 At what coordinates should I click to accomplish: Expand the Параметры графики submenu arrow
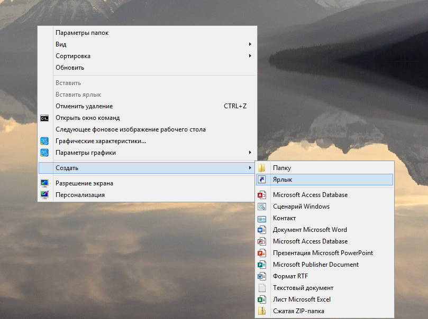coord(250,153)
